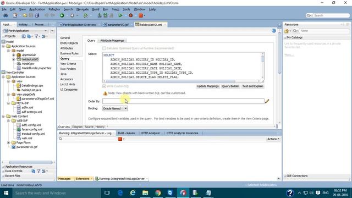352x198 pixels.
Task: Select adfc-config.xml in project tree
Action: [x=31, y=125]
